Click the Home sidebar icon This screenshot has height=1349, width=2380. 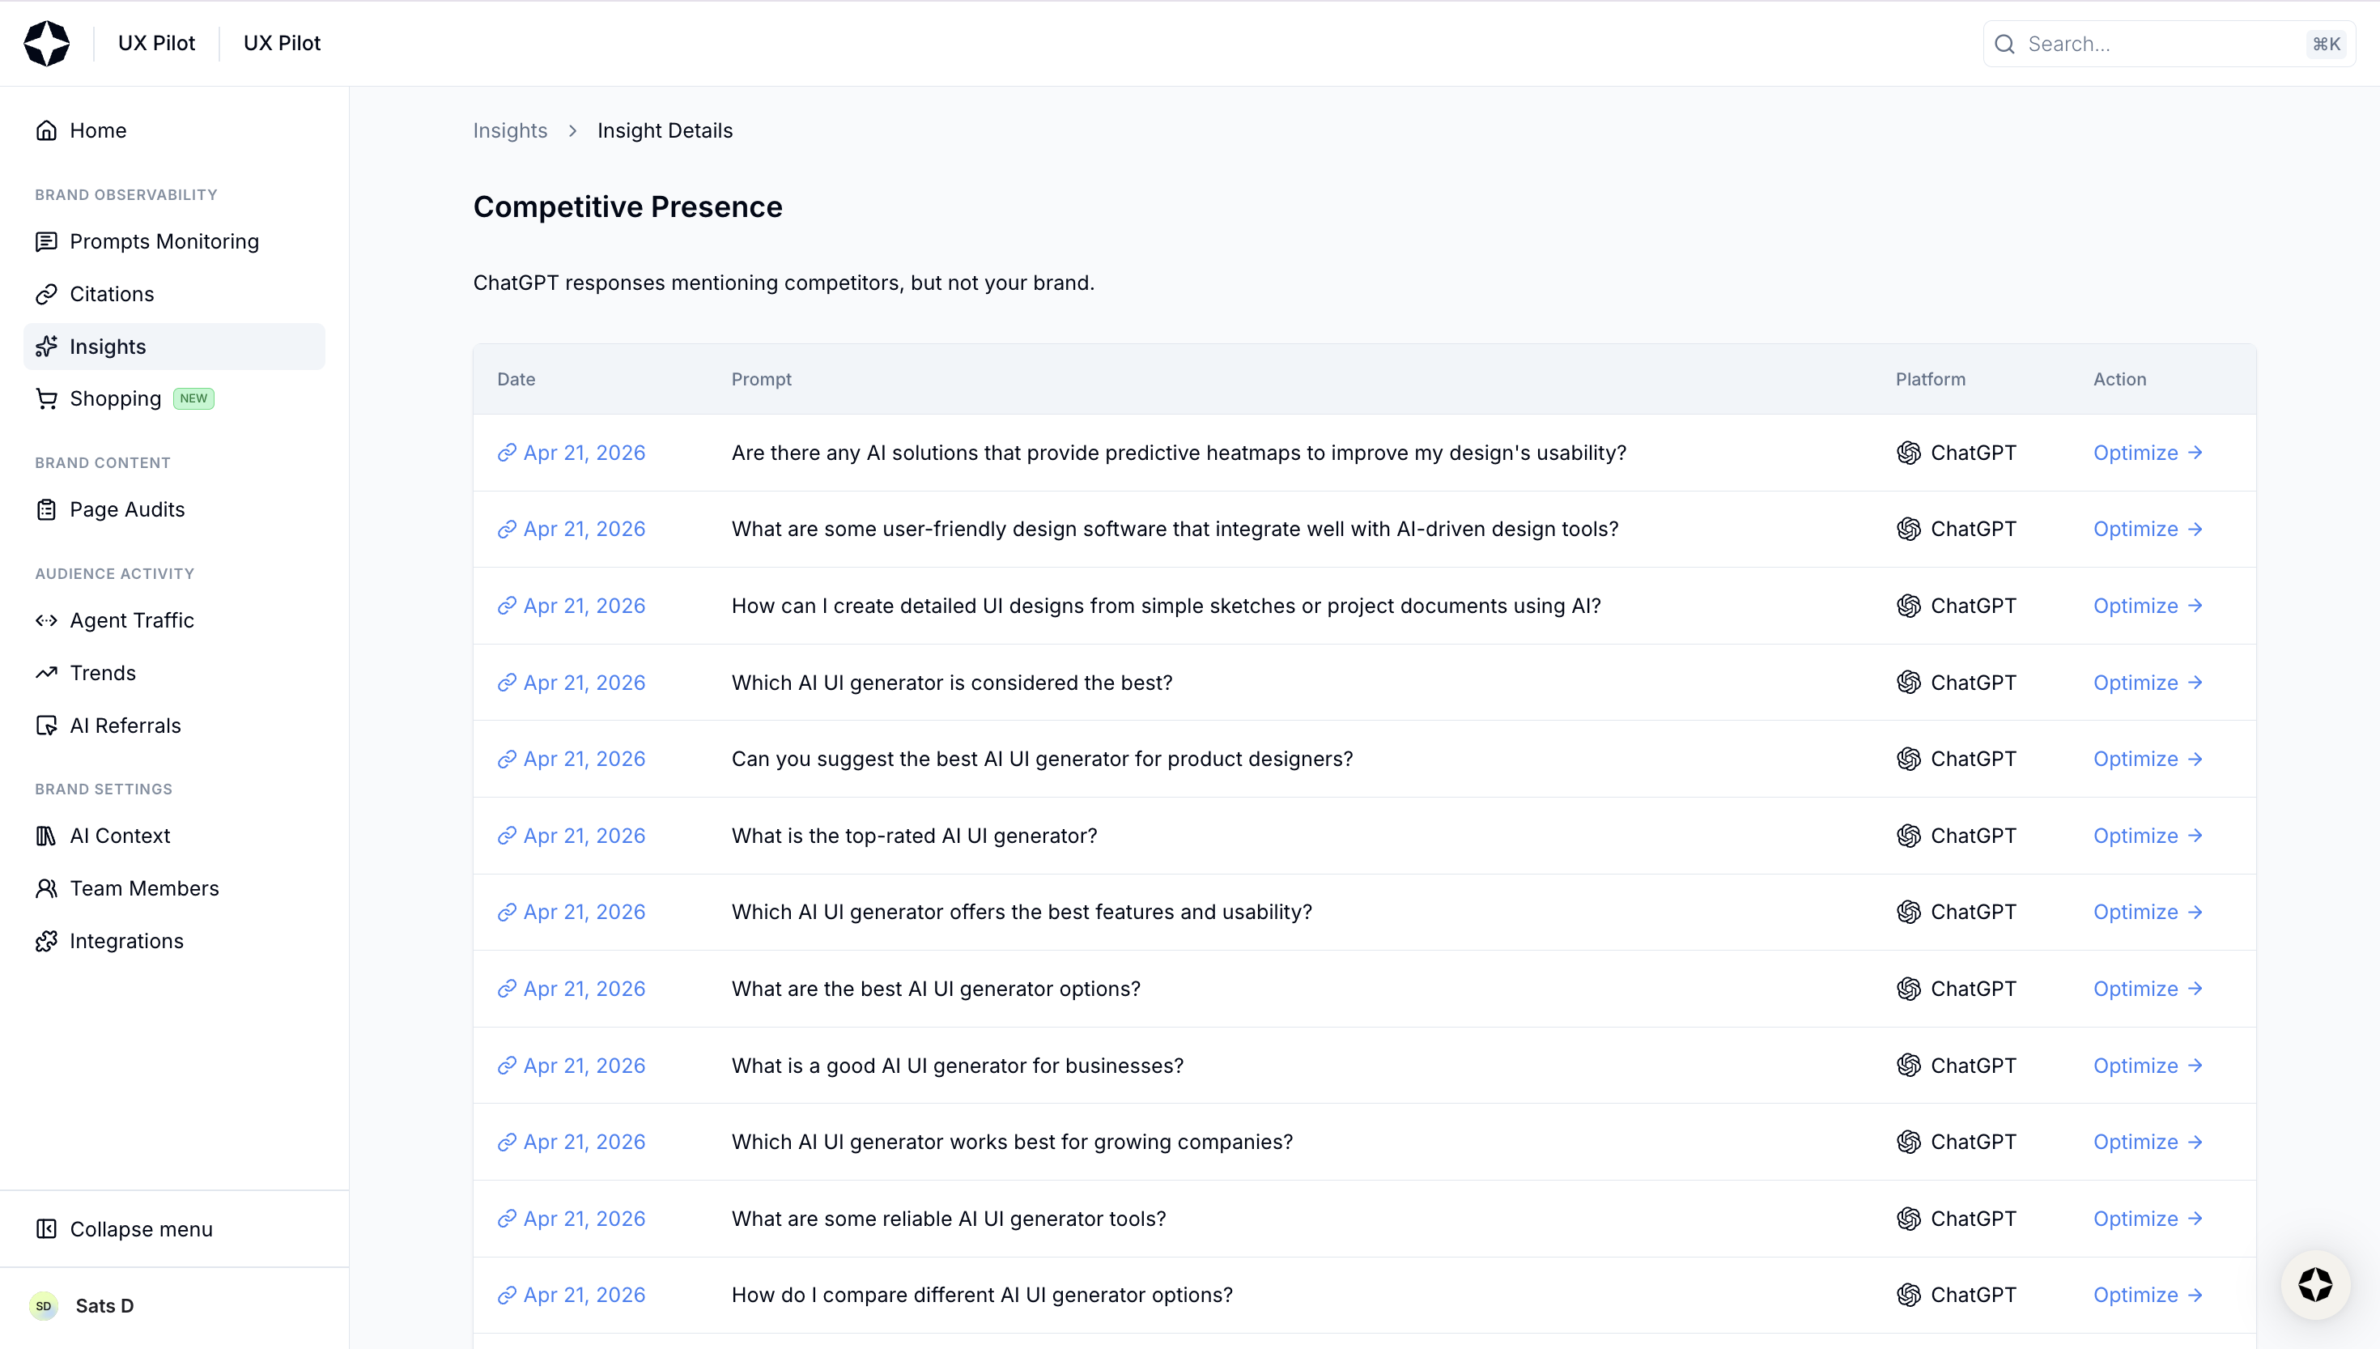(x=46, y=130)
